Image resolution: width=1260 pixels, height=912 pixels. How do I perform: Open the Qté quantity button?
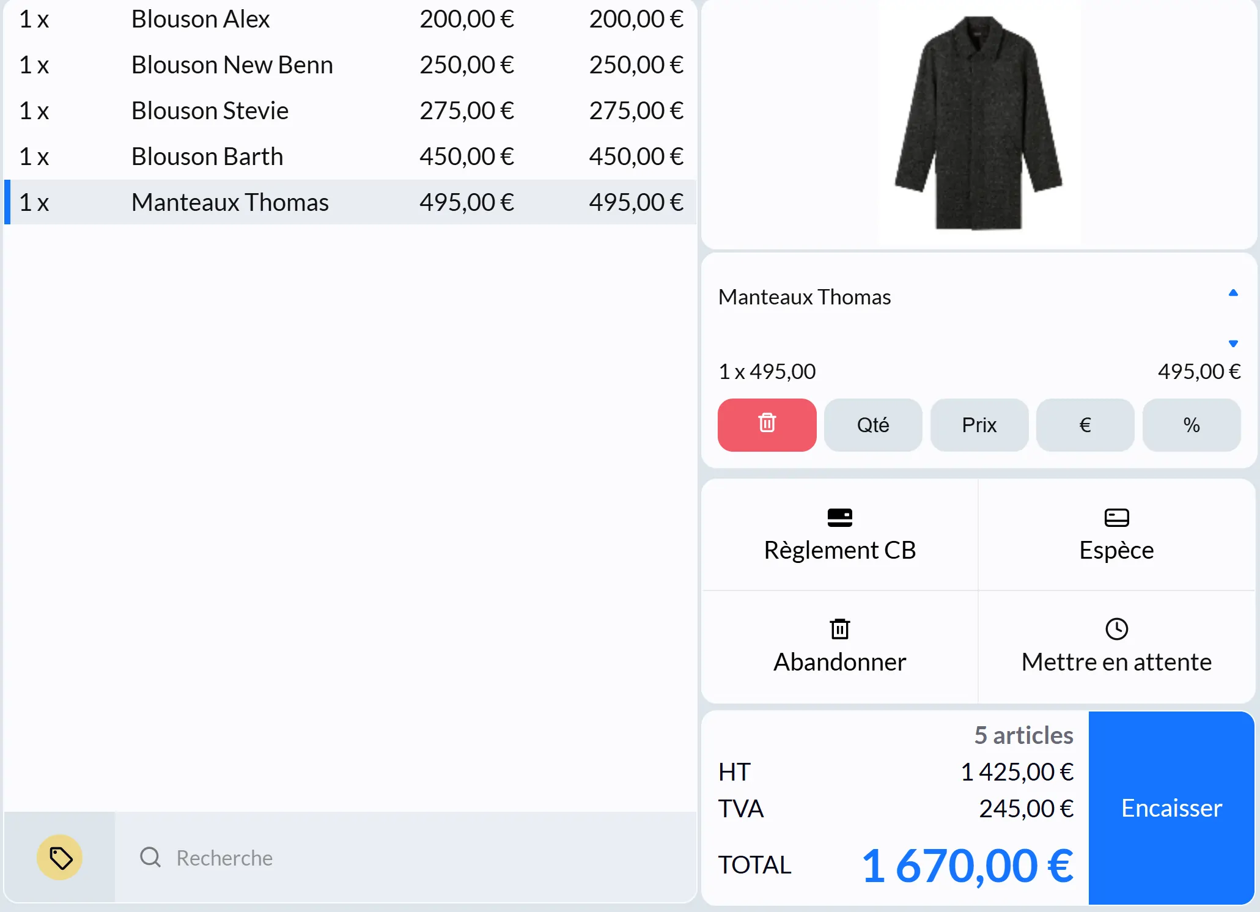pyautogui.click(x=873, y=425)
